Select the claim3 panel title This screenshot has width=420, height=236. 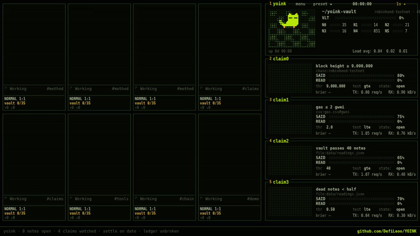(281, 182)
